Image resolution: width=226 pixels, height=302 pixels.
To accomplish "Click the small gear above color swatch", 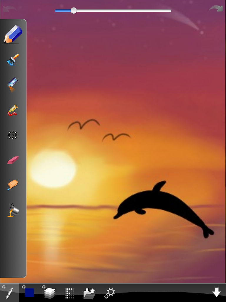I will coord(24,287).
